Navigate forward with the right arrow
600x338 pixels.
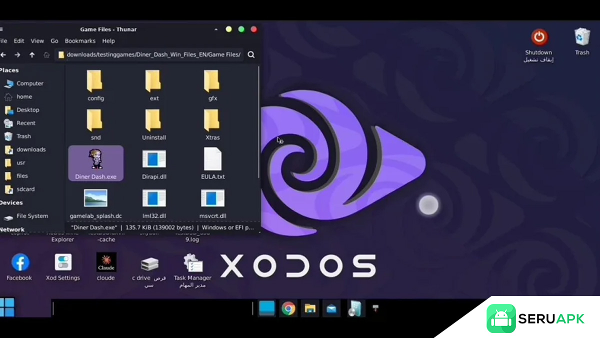[x=17, y=55]
